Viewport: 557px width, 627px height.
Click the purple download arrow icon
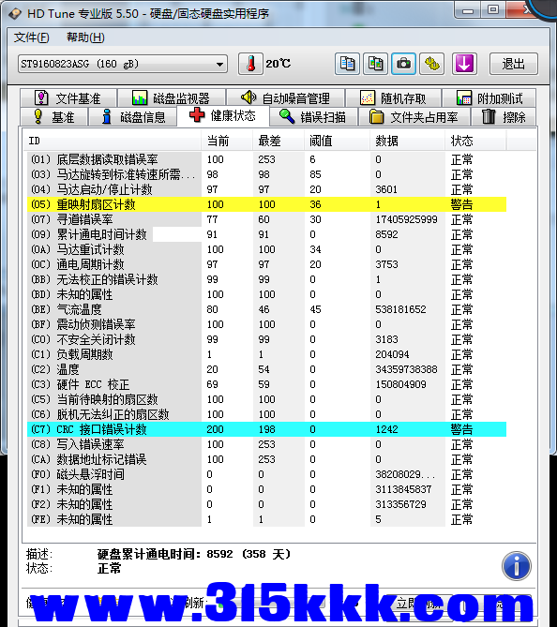click(x=464, y=64)
